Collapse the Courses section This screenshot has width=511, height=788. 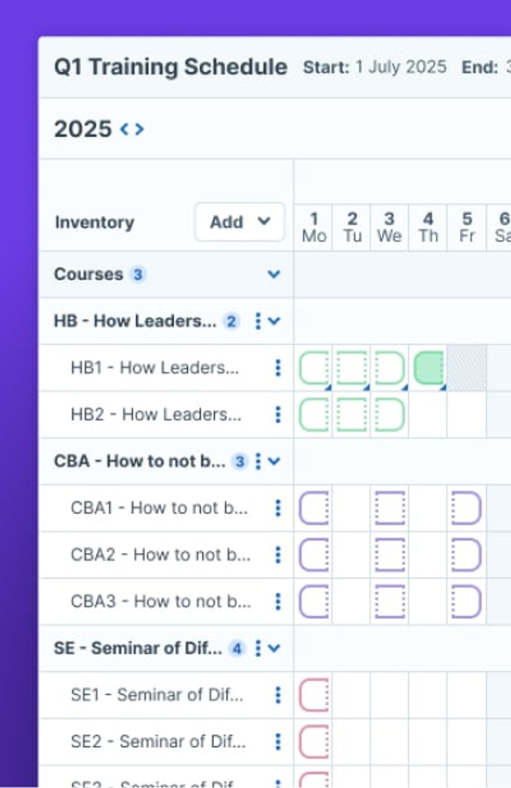[274, 274]
